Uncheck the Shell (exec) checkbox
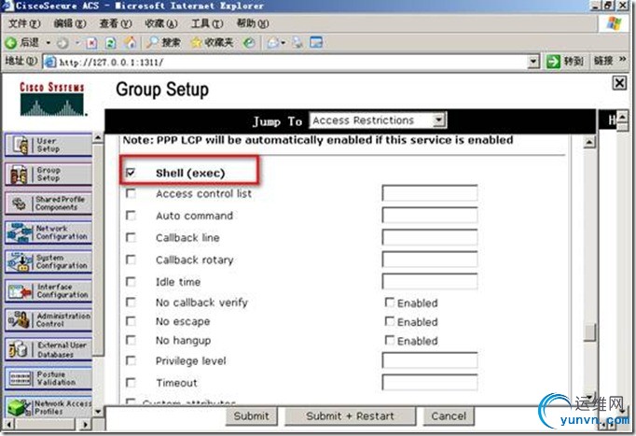Image resolution: width=636 pixels, height=436 pixels. pos(131,173)
